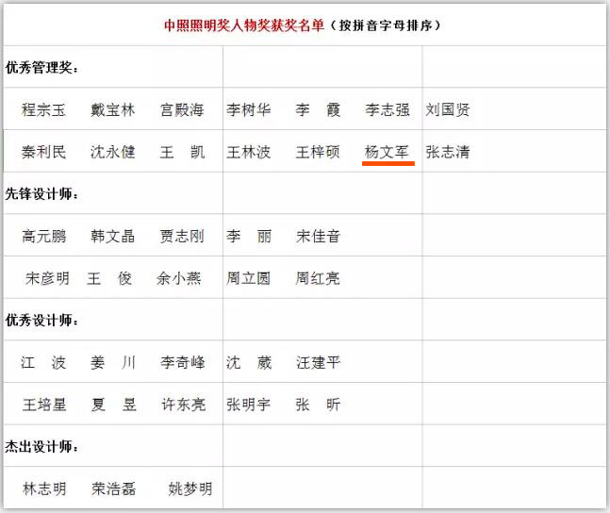Click on the name 刘国贤

[448, 109]
